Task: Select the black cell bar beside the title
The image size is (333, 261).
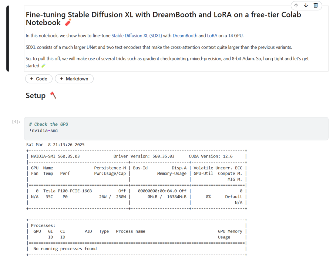Action: click(x=8, y=39)
